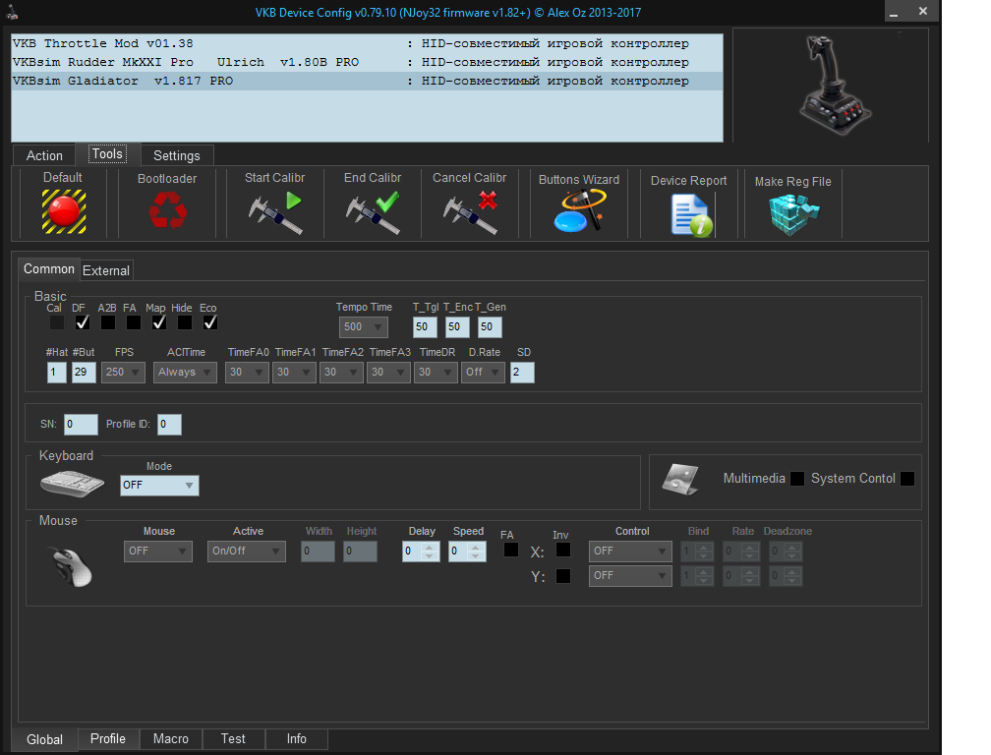Toggle the X axis Inv checkbox

point(563,550)
